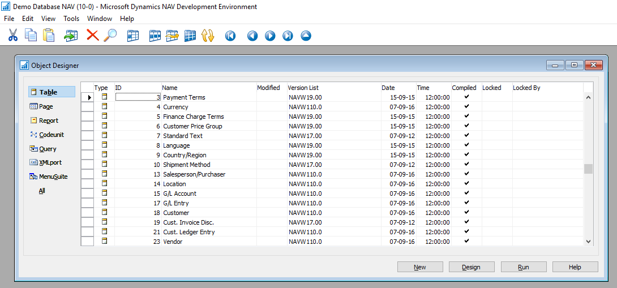Click the Design button

(x=472, y=266)
